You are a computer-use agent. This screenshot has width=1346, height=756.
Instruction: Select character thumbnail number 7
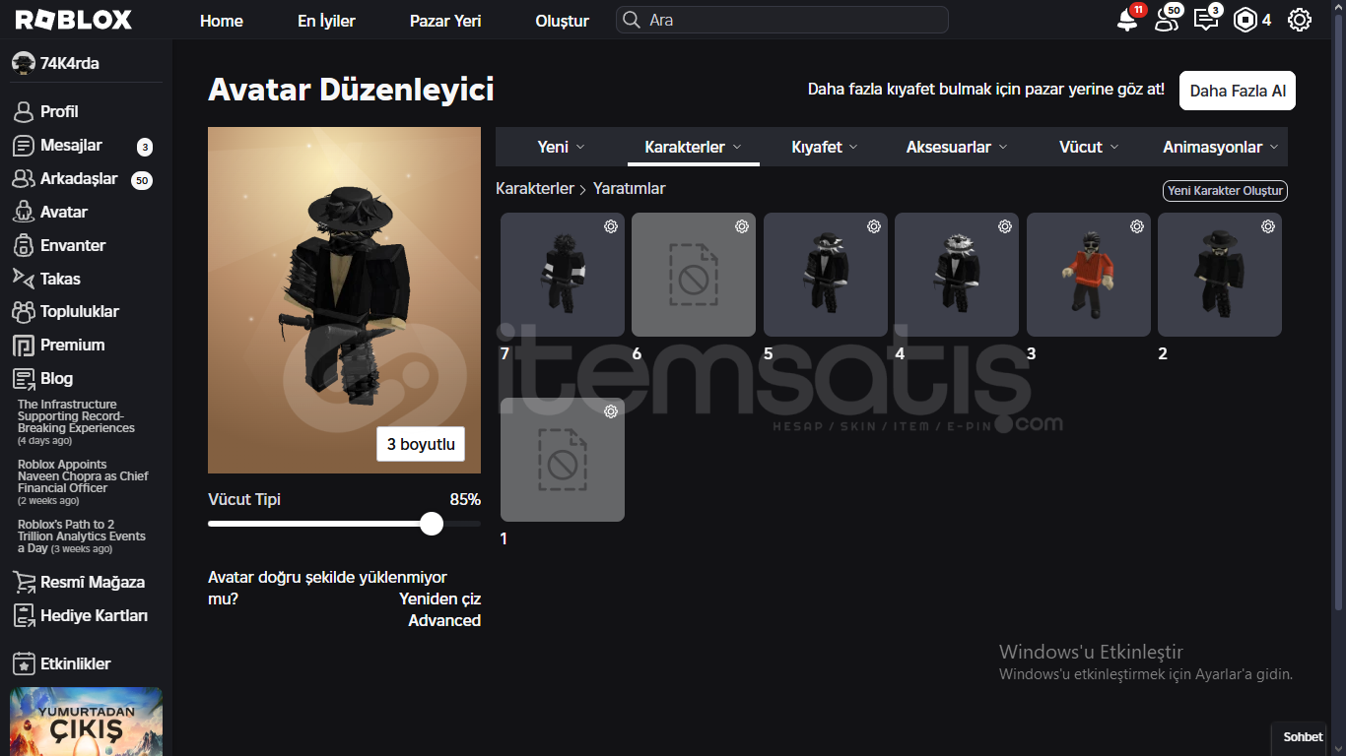pos(563,275)
